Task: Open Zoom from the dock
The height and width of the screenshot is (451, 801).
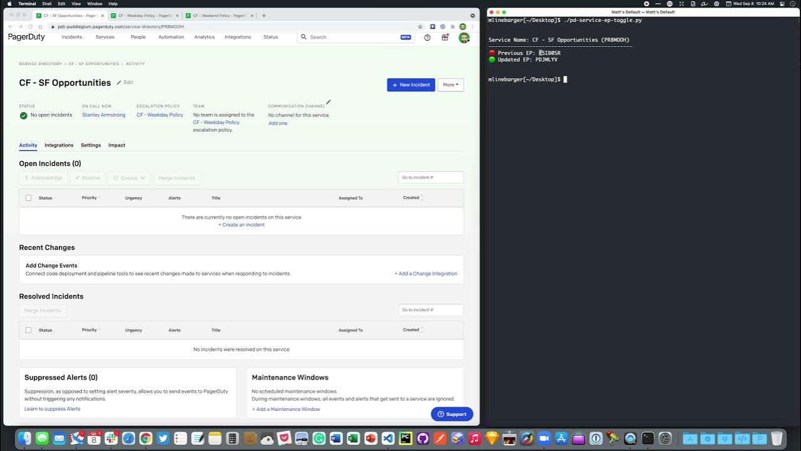Action: [543, 438]
